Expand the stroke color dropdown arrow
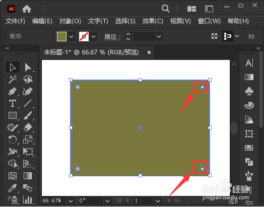The height and width of the screenshot is (207, 264). point(94,37)
